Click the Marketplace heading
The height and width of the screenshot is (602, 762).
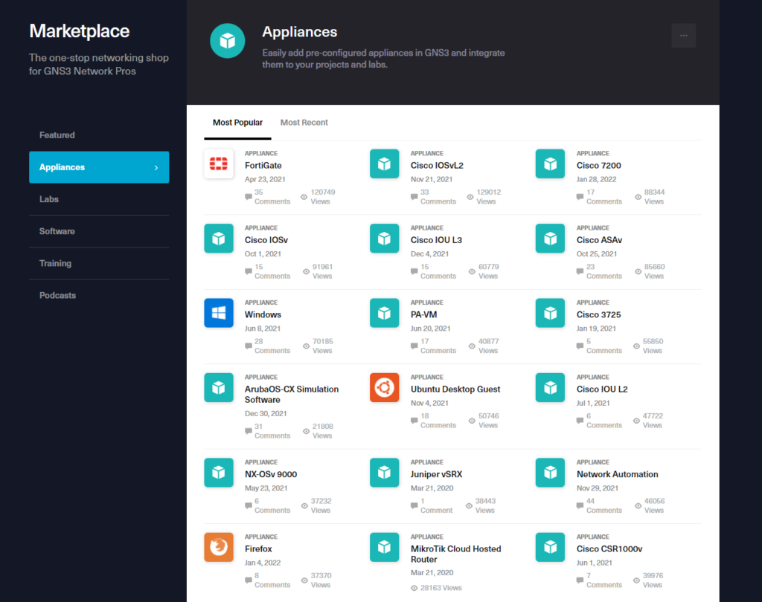click(x=79, y=31)
